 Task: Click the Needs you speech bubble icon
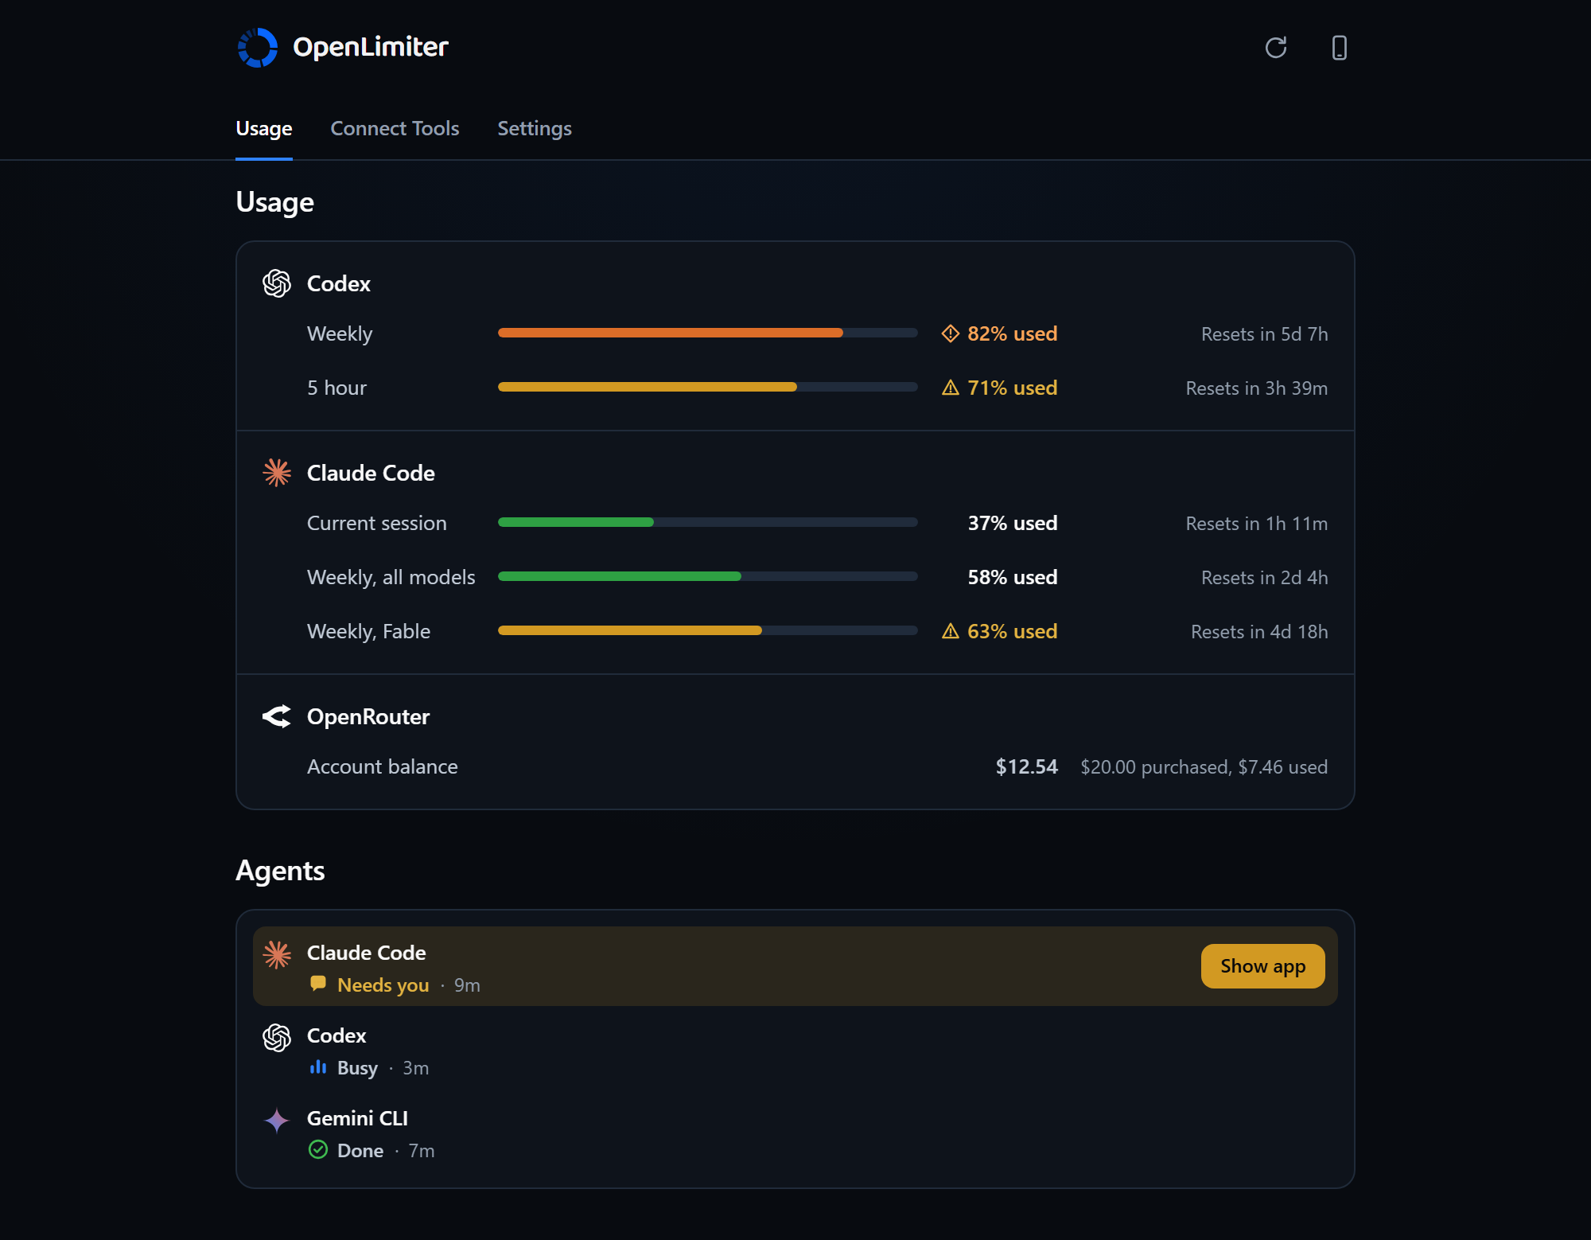[x=318, y=984]
